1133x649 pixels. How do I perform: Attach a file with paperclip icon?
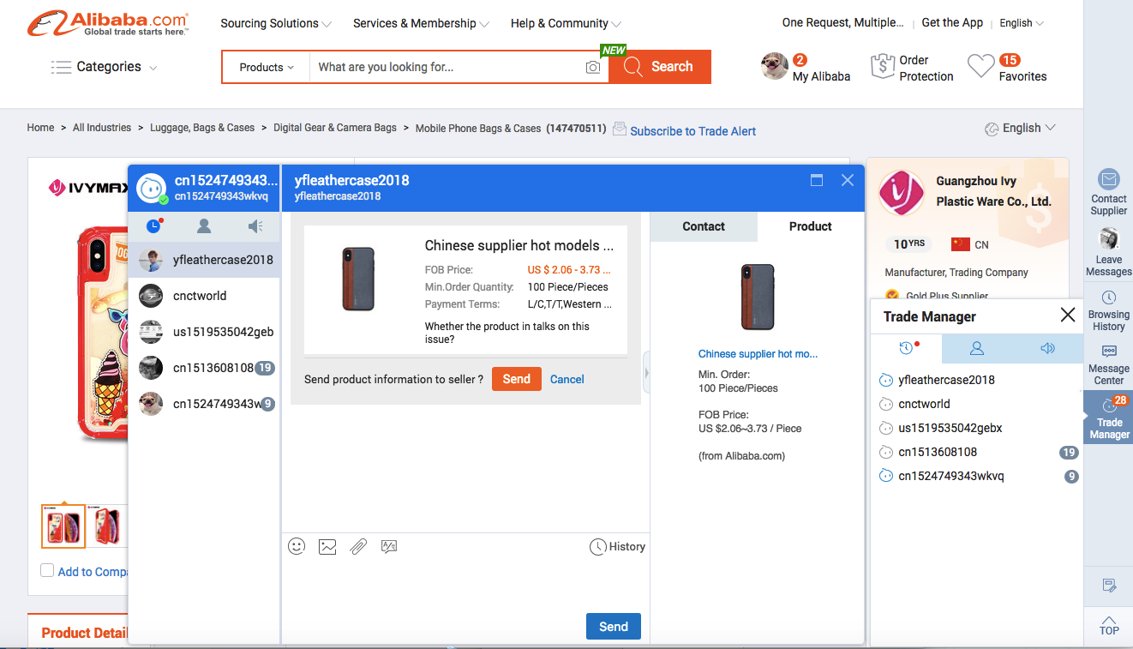[358, 546]
